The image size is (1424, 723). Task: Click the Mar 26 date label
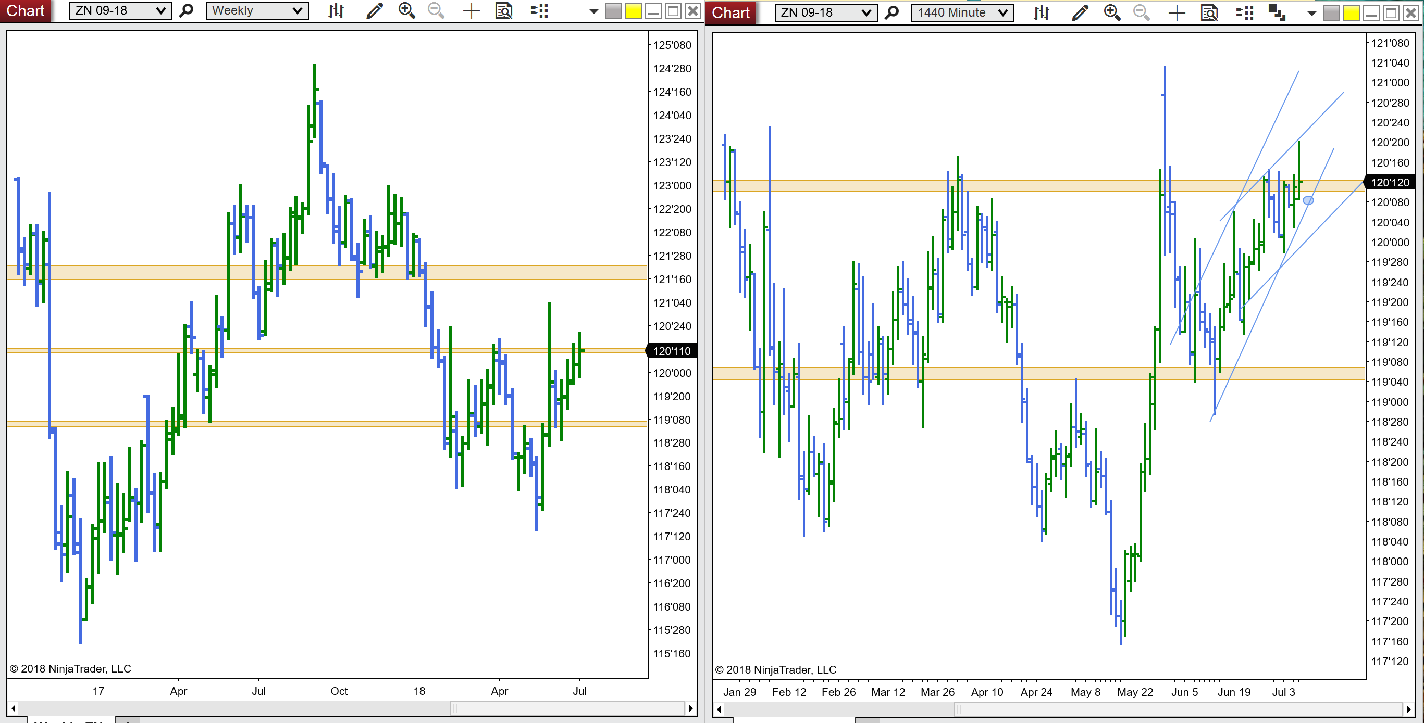coord(937,692)
